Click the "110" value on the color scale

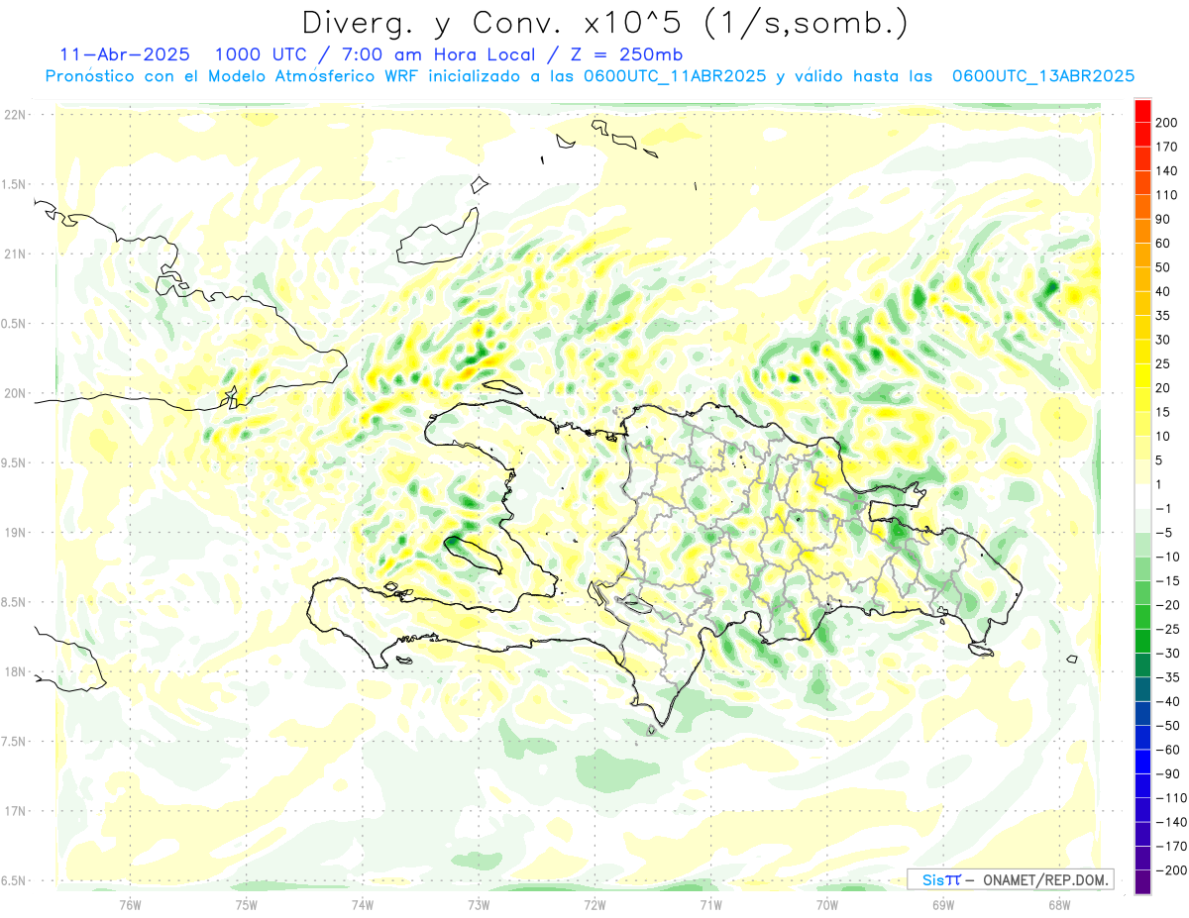[1167, 195]
